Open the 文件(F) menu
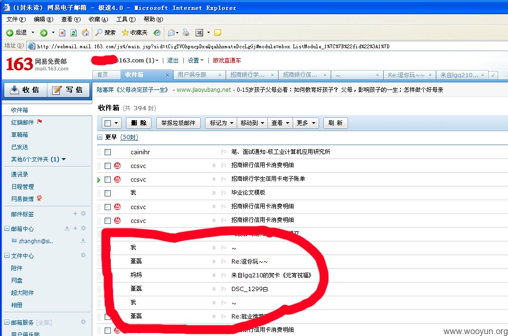Screen dimensions: 508x336 click(x=16, y=19)
